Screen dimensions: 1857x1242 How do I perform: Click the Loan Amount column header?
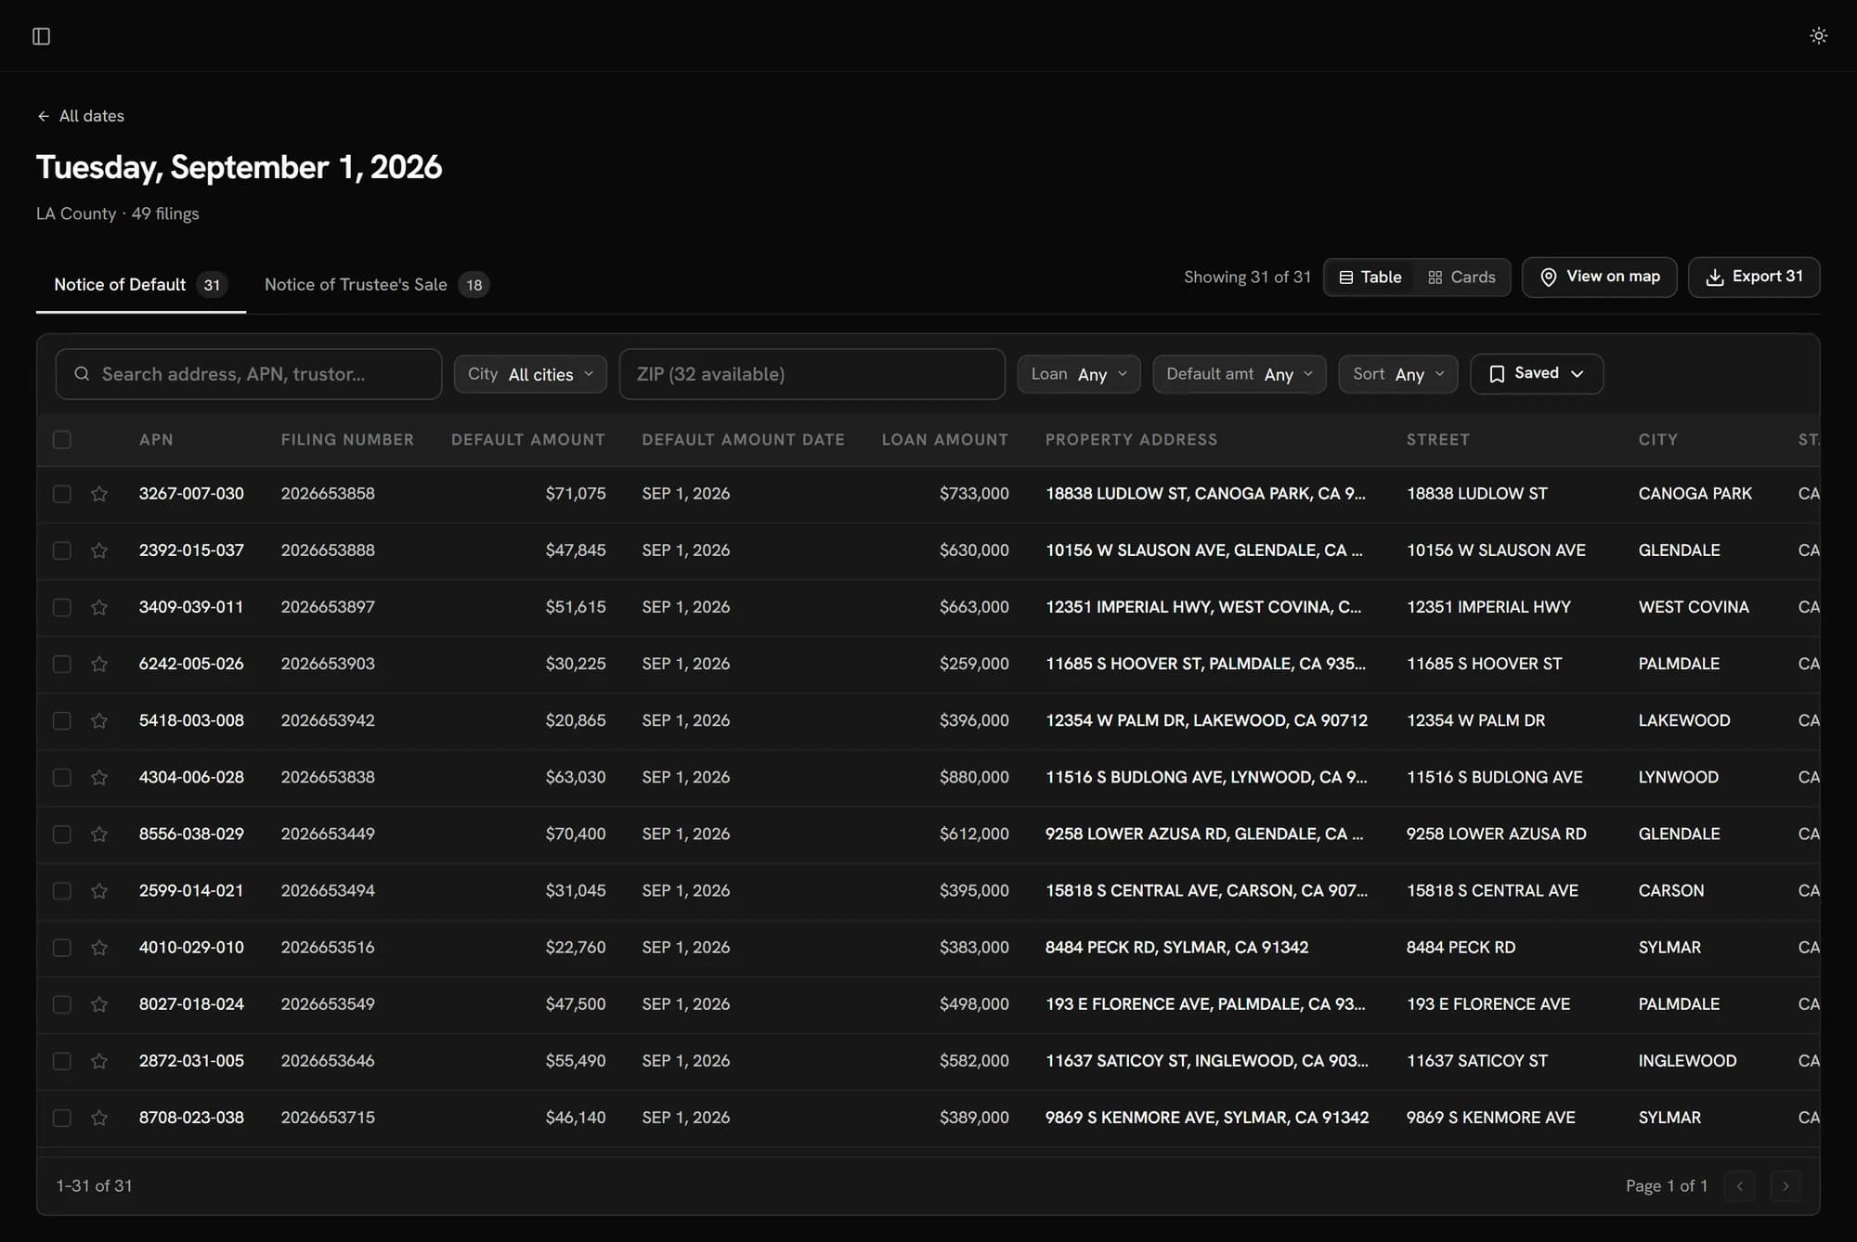945,440
